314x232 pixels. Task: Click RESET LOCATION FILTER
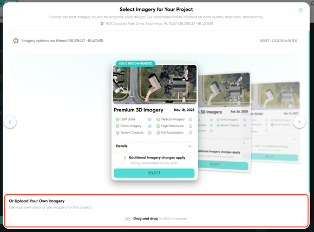click(x=279, y=41)
